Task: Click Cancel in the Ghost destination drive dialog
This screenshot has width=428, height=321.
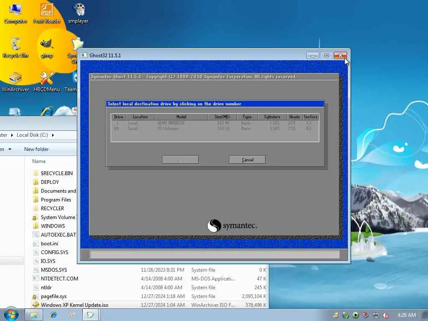Action: point(247,160)
